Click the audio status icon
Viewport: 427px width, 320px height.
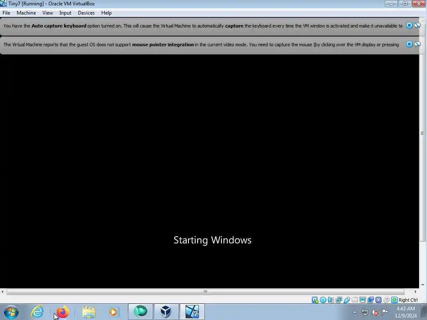(x=331, y=300)
